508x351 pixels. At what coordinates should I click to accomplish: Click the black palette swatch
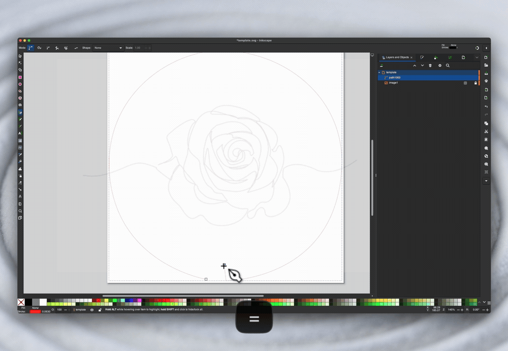pos(28,302)
